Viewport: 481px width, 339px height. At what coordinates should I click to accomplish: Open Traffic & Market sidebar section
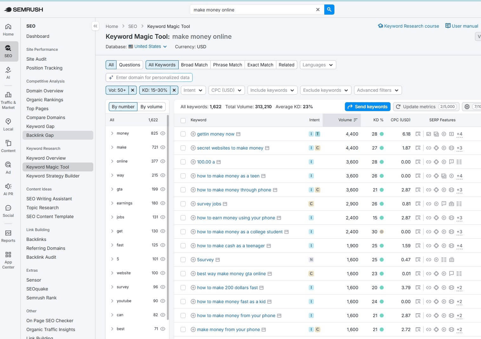pyautogui.click(x=8, y=100)
